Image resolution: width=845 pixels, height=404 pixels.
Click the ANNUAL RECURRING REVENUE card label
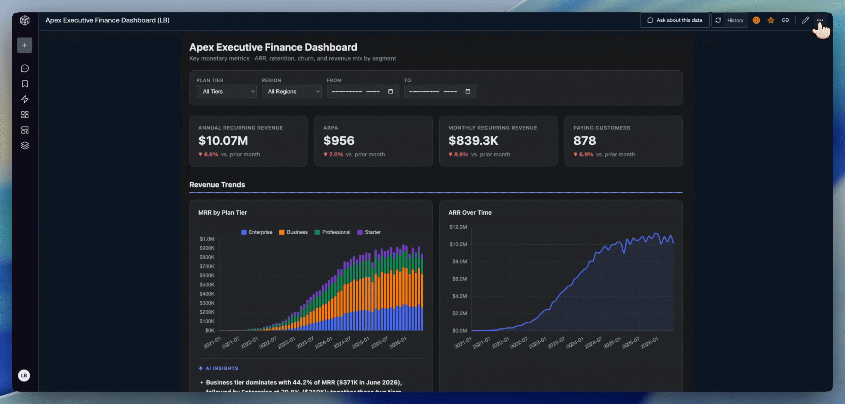pos(240,128)
